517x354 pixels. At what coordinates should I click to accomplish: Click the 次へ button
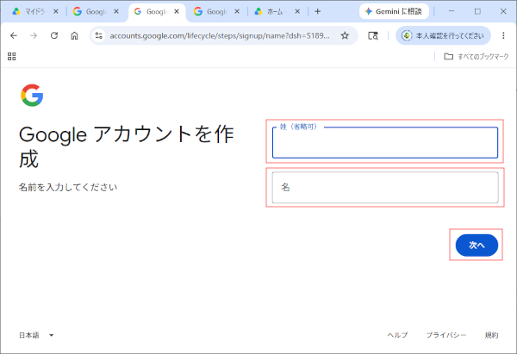(477, 245)
